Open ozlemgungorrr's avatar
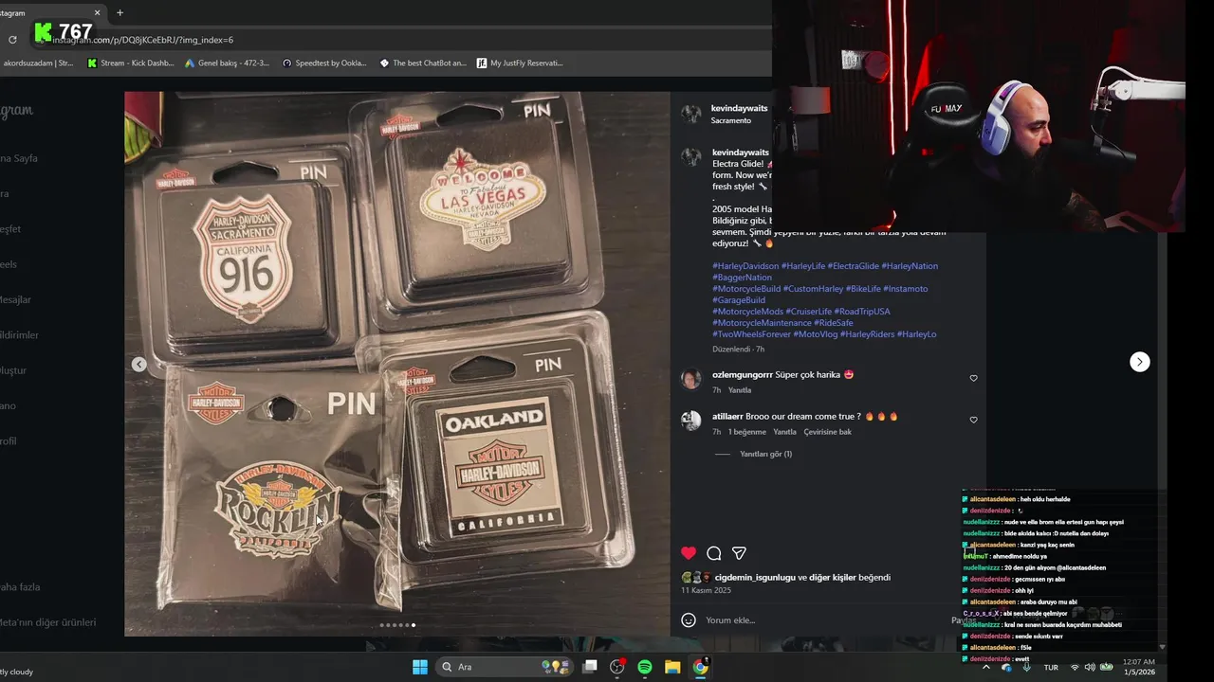 click(x=690, y=379)
